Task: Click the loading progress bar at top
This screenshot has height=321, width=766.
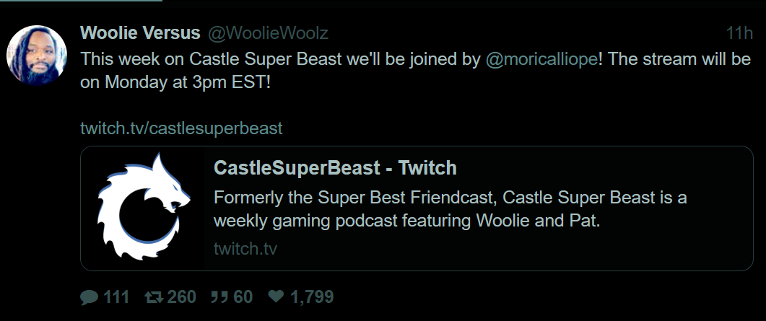Action: coord(81,1)
